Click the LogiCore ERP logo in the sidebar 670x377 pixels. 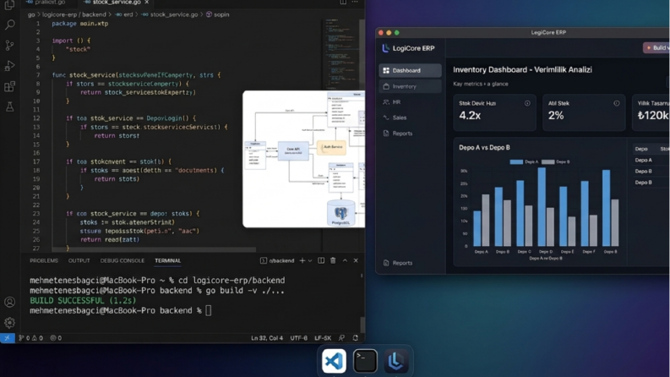pos(385,48)
